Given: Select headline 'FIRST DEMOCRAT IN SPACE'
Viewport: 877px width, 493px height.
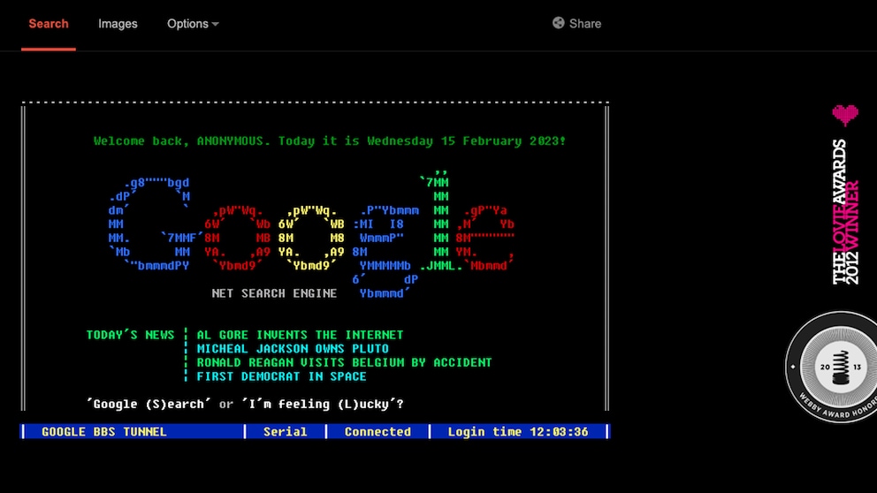Looking at the screenshot, I should (281, 376).
